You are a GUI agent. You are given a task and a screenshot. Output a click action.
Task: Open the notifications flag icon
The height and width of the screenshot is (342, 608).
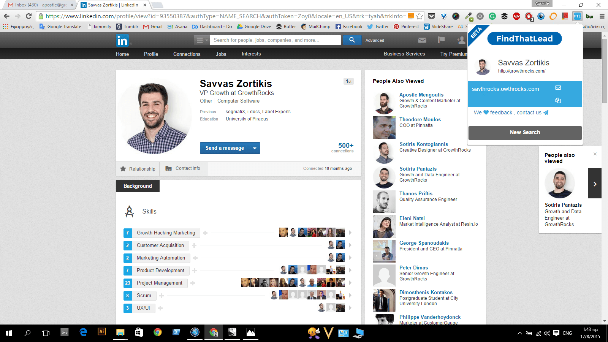coord(441,40)
